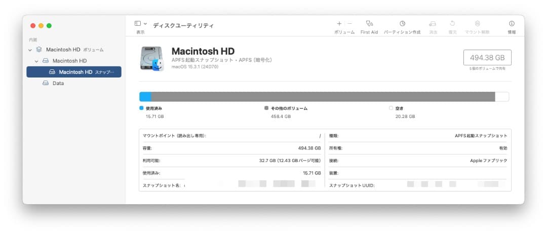Click the 装置 row label
This screenshot has width=547, height=234.
[x=334, y=173]
